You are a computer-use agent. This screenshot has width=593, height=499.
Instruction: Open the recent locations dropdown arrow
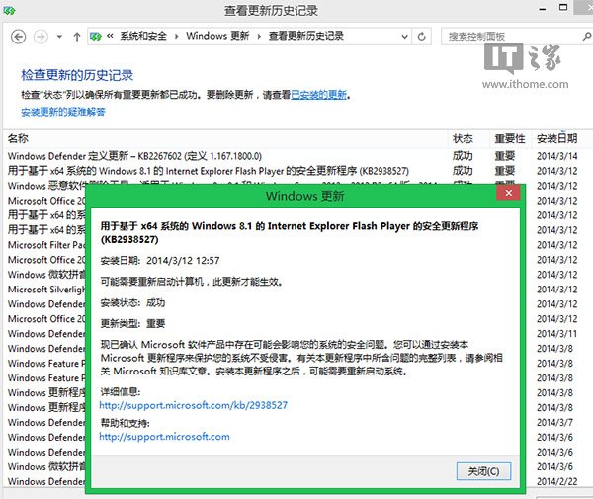tap(59, 37)
